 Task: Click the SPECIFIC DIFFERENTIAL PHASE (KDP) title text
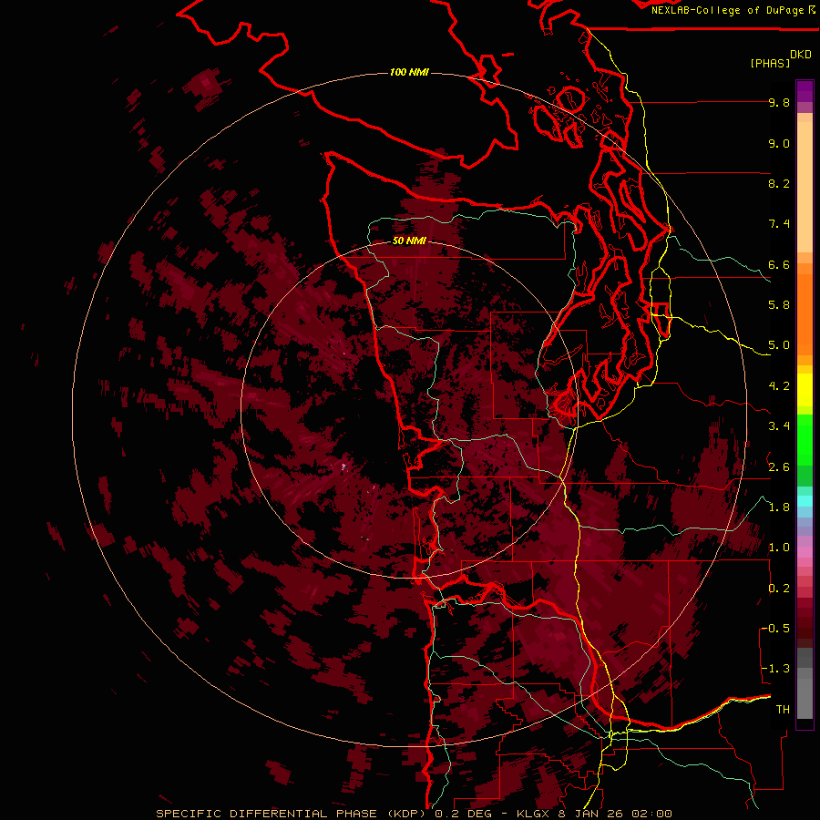point(290,814)
